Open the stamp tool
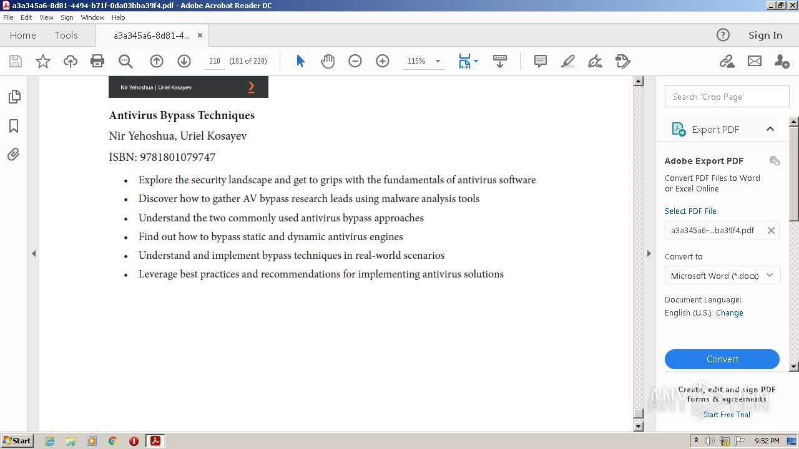This screenshot has height=449, width=799. (622, 61)
